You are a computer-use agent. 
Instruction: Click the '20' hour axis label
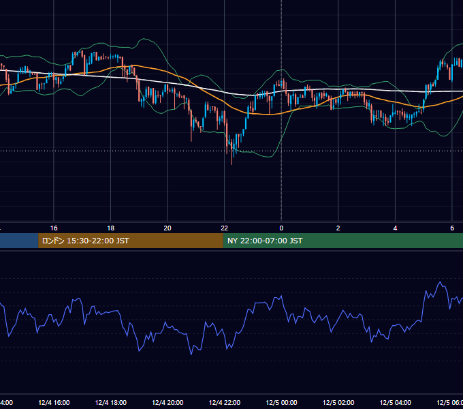[167, 228]
